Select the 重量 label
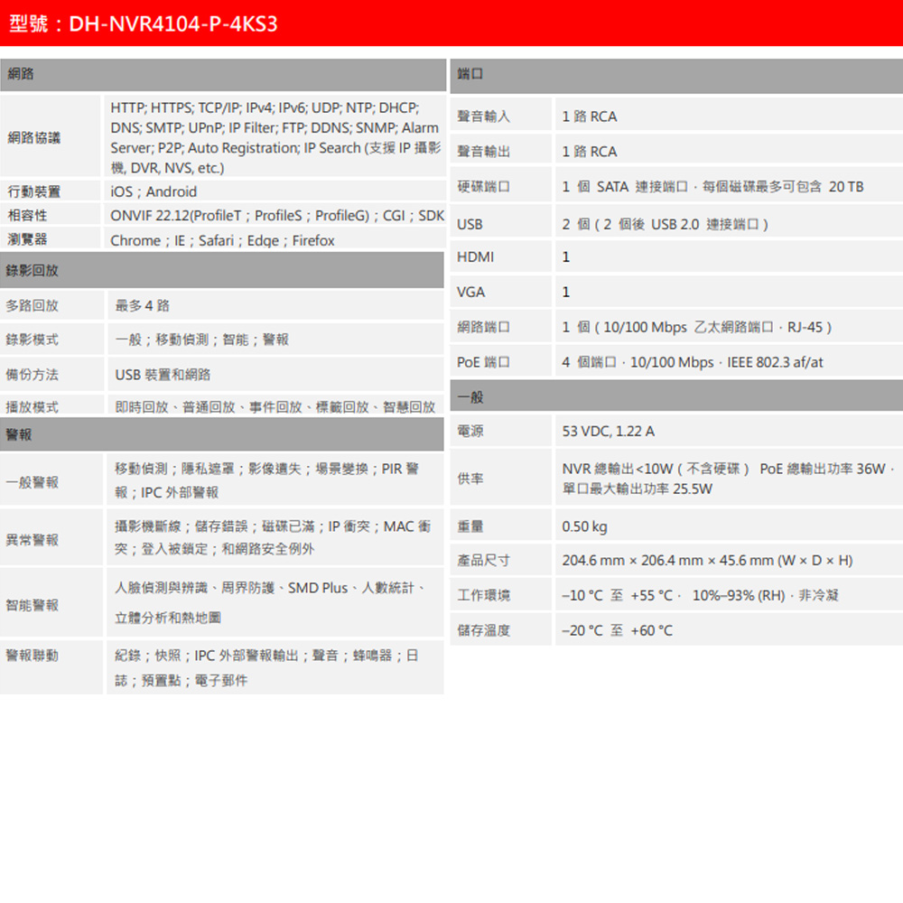 click(x=470, y=526)
